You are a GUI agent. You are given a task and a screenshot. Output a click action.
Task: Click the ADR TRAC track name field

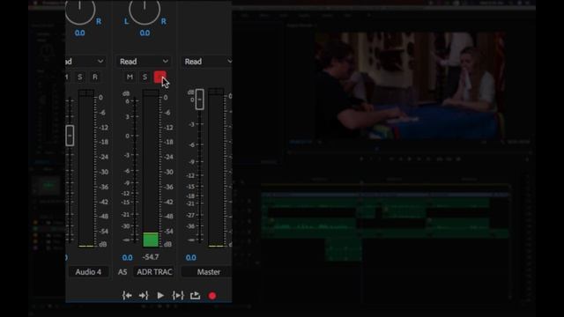(x=154, y=272)
